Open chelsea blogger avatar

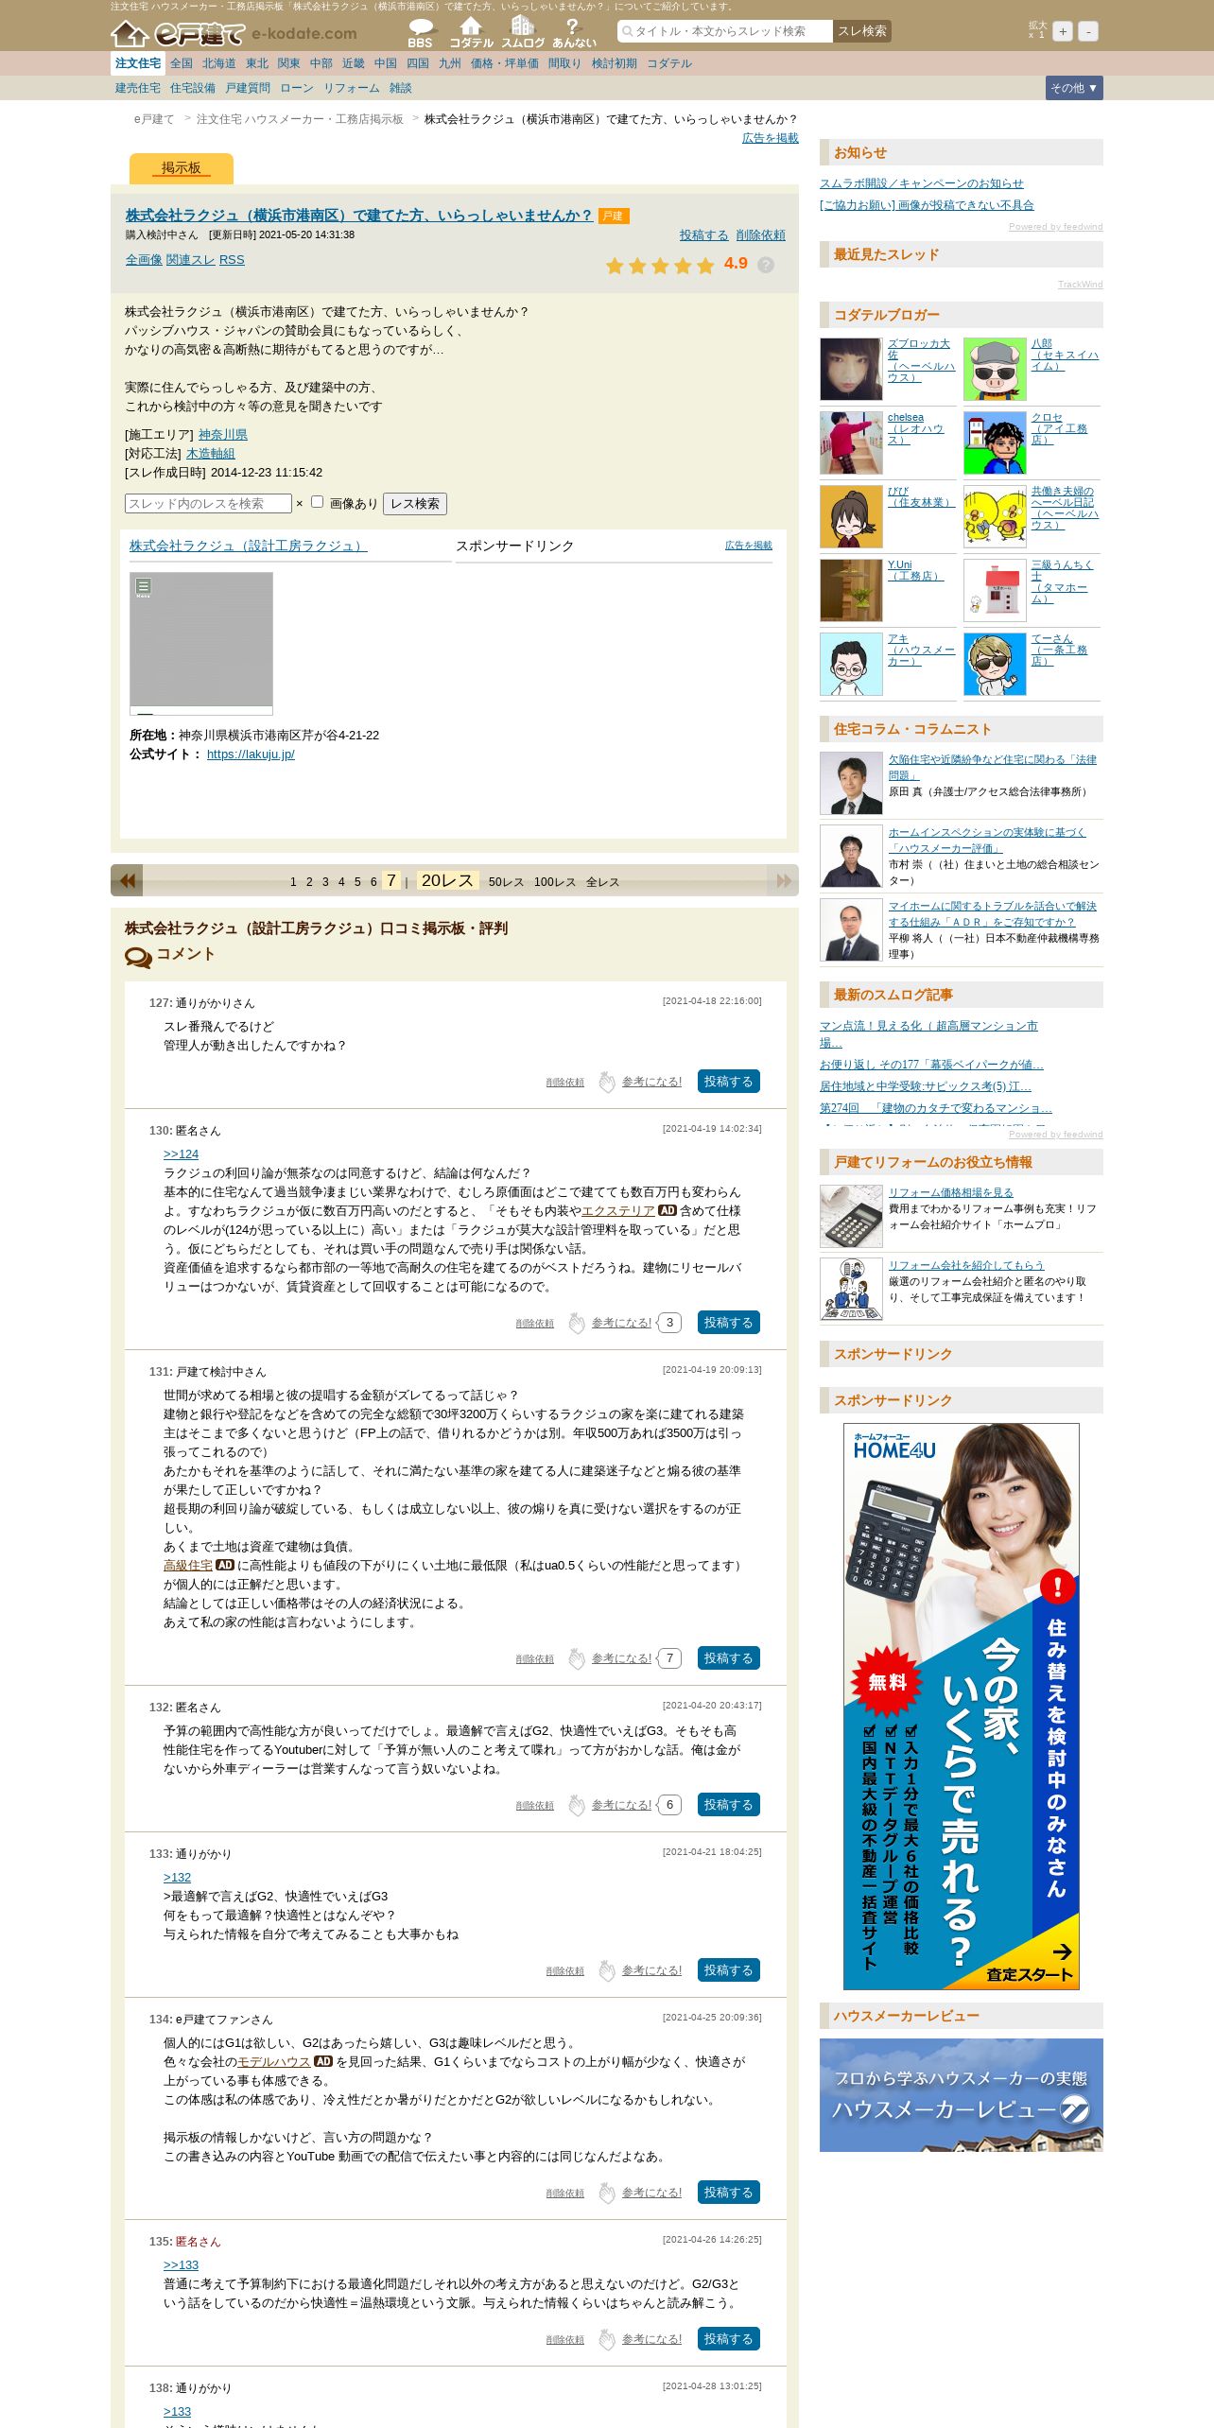(851, 442)
